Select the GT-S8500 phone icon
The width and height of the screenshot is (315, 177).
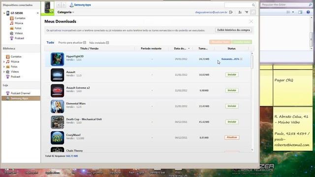click(8, 13)
